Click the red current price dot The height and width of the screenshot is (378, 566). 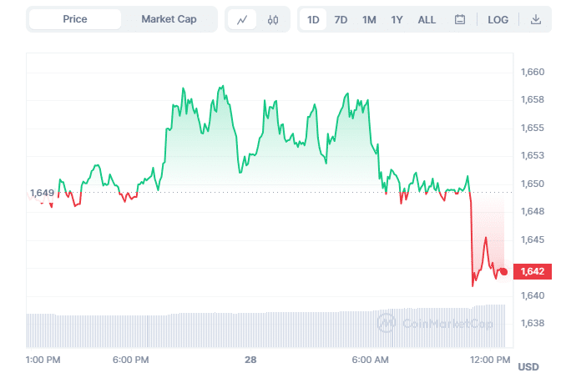pyautogui.click(x=504, y=271)
